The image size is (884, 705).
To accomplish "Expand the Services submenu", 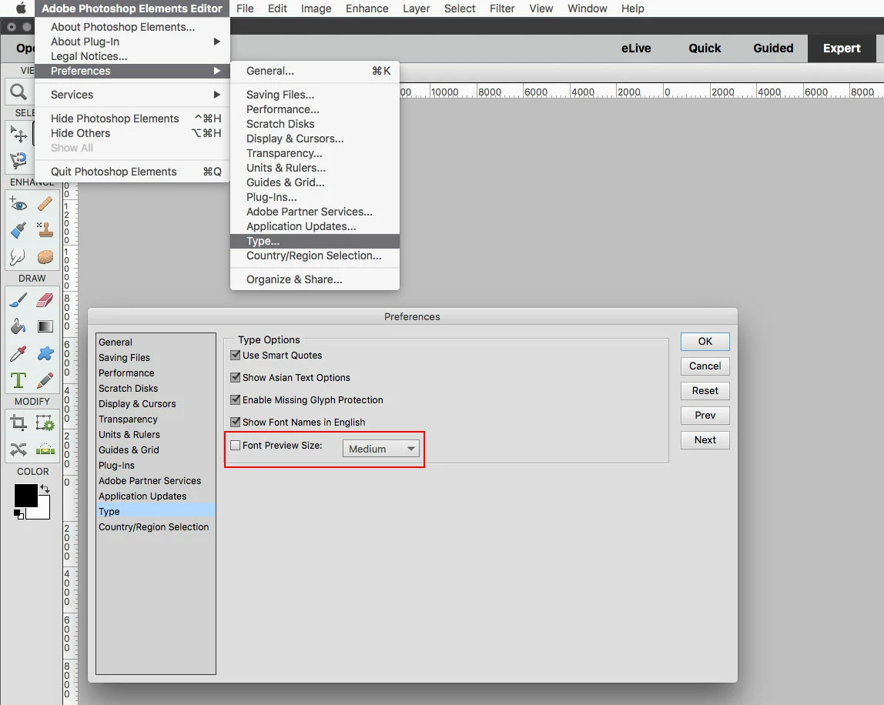I will pos(132,95).
